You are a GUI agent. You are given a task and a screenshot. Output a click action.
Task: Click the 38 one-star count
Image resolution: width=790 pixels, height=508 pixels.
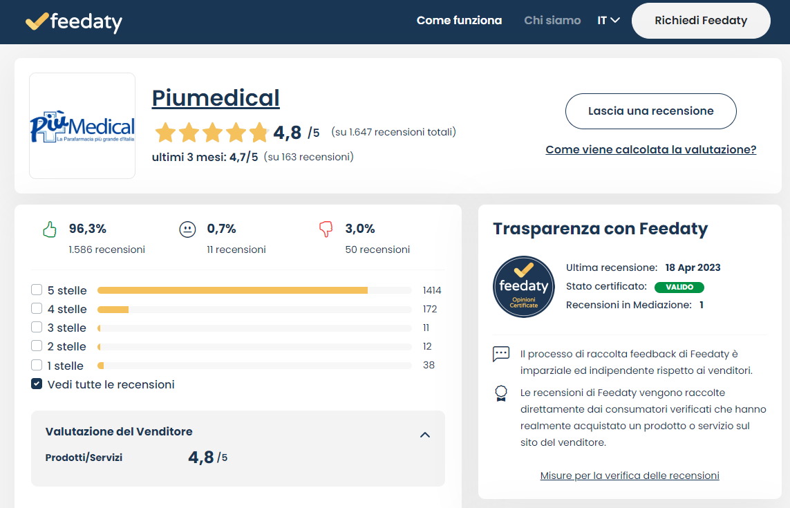[x=429, y=365]
